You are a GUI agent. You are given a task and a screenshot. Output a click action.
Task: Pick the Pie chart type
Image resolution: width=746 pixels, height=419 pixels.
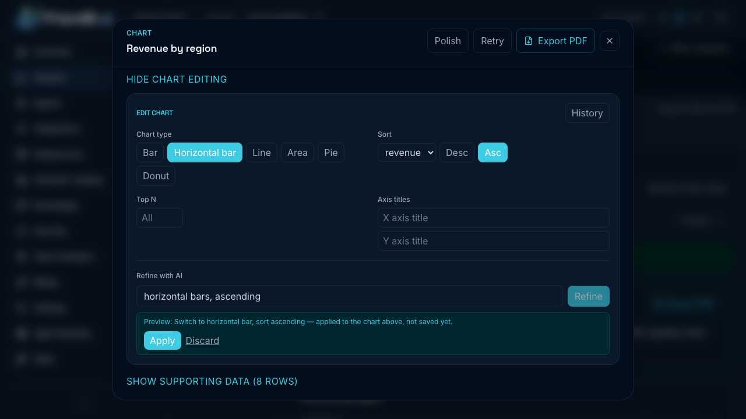(x=331, y=152)
